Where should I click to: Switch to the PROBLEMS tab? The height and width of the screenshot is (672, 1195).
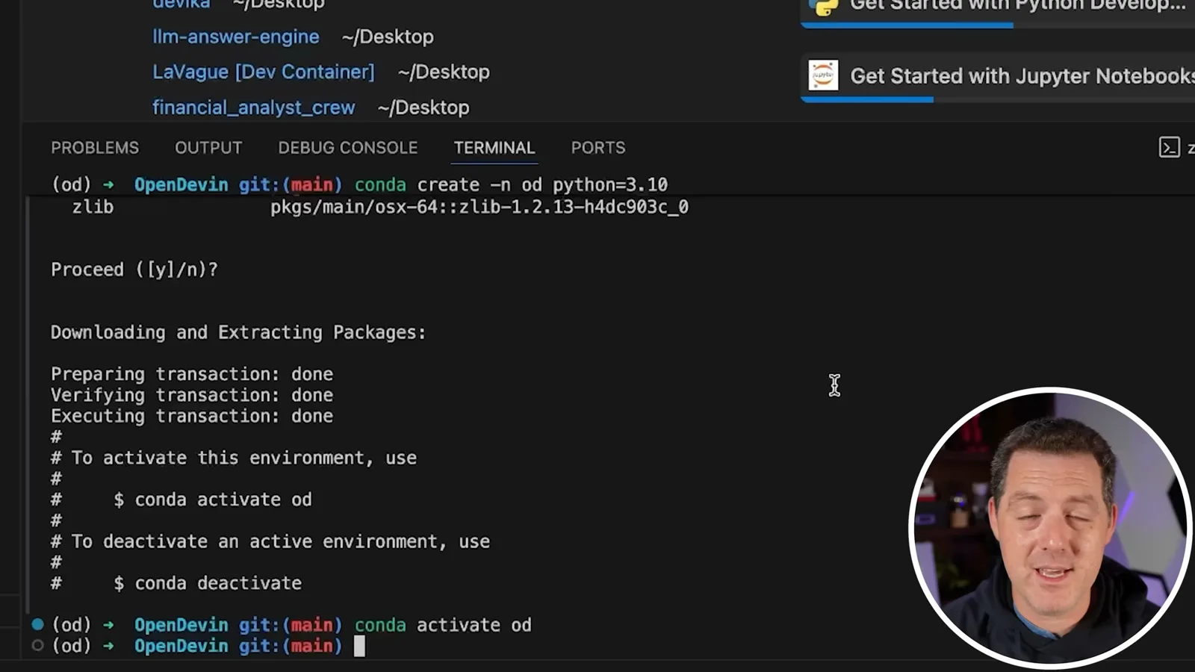click(95, 148)
